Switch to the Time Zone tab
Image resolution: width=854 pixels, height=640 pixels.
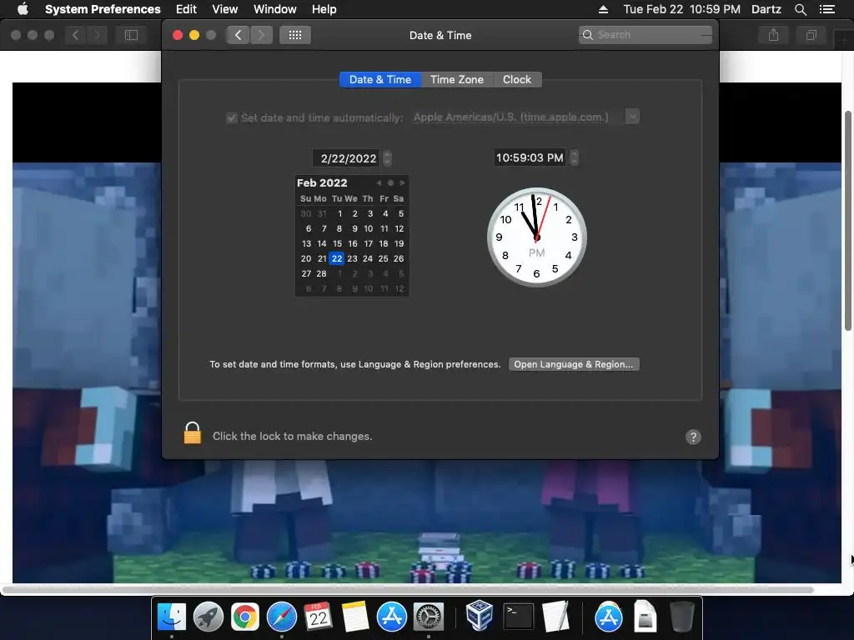coord(457,79)
